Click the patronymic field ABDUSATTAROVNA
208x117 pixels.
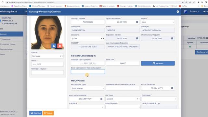[x=158, y=30]
